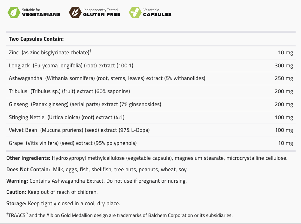Click the green leaf vegetarian icon

tap(14, 12)
